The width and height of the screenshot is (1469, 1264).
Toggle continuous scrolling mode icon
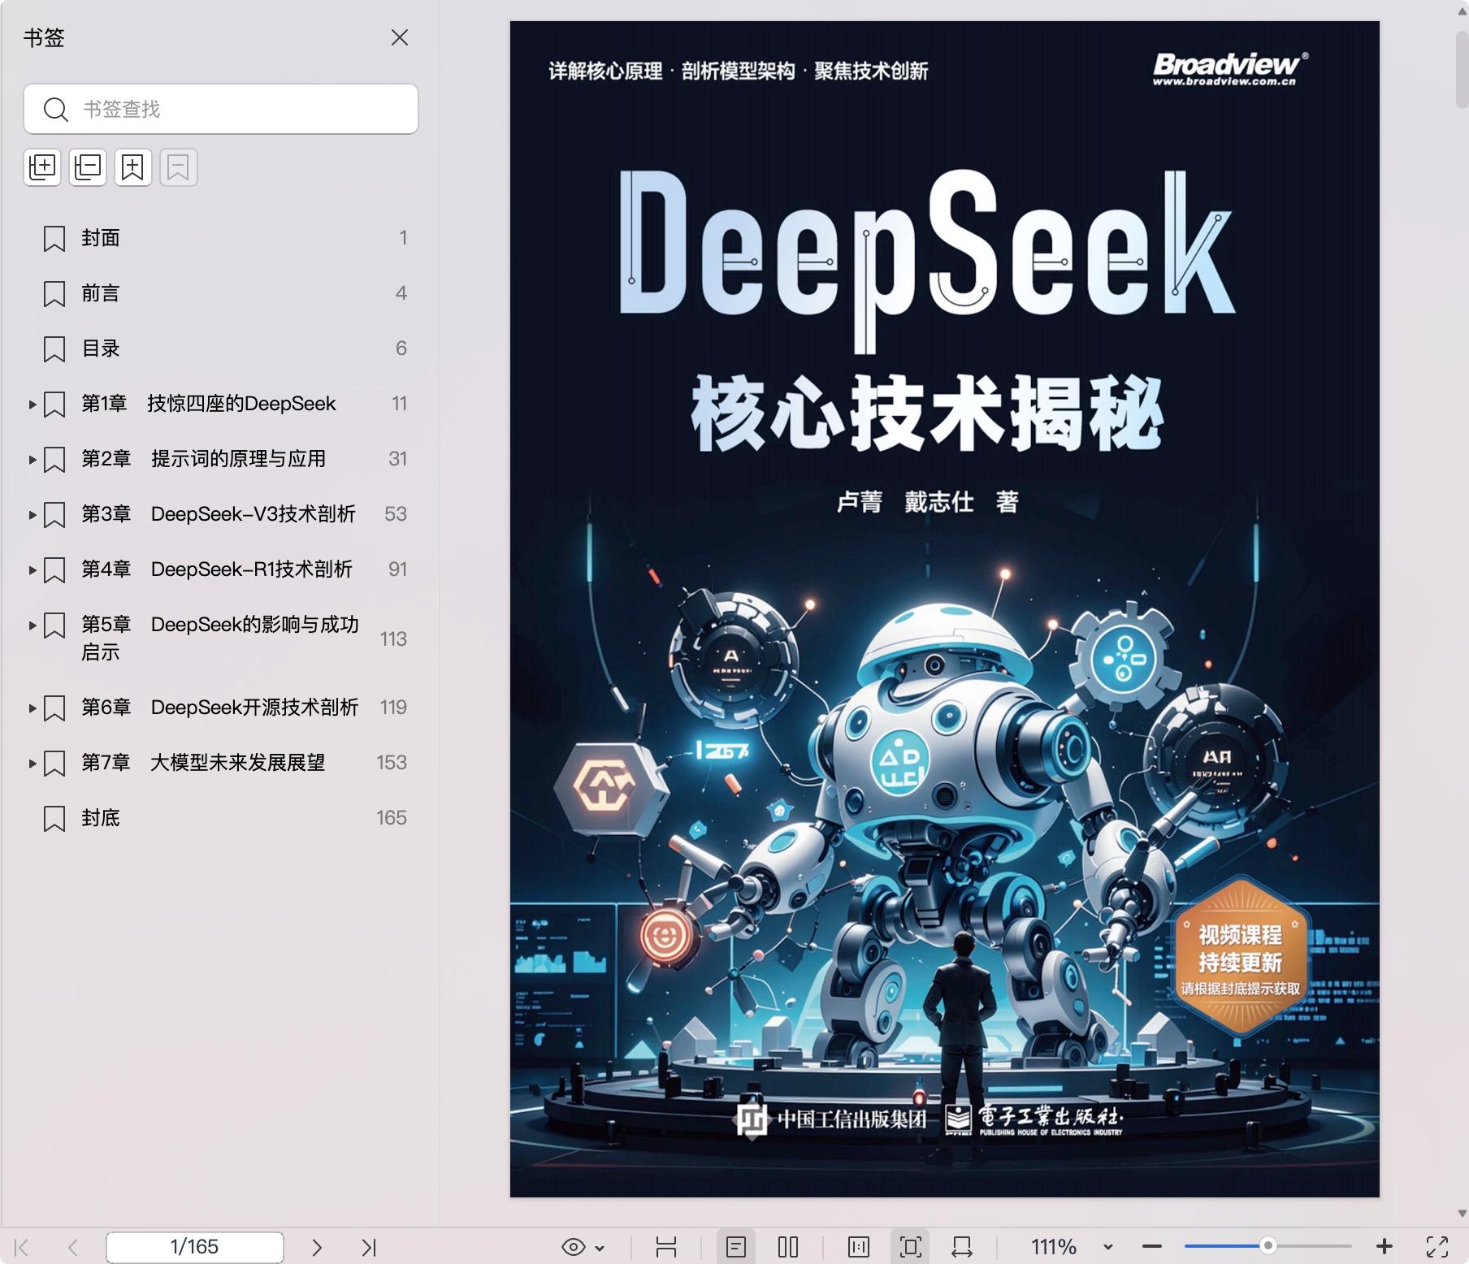pos(666,1247)
